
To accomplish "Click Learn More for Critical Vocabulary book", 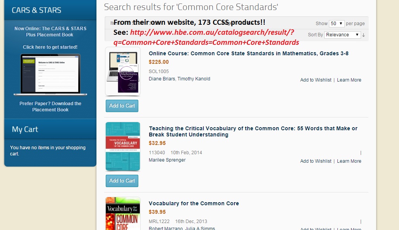I will 349,161.
